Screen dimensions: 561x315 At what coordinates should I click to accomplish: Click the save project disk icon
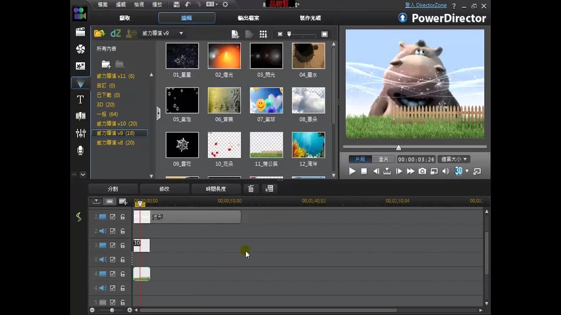pos(176,5)
